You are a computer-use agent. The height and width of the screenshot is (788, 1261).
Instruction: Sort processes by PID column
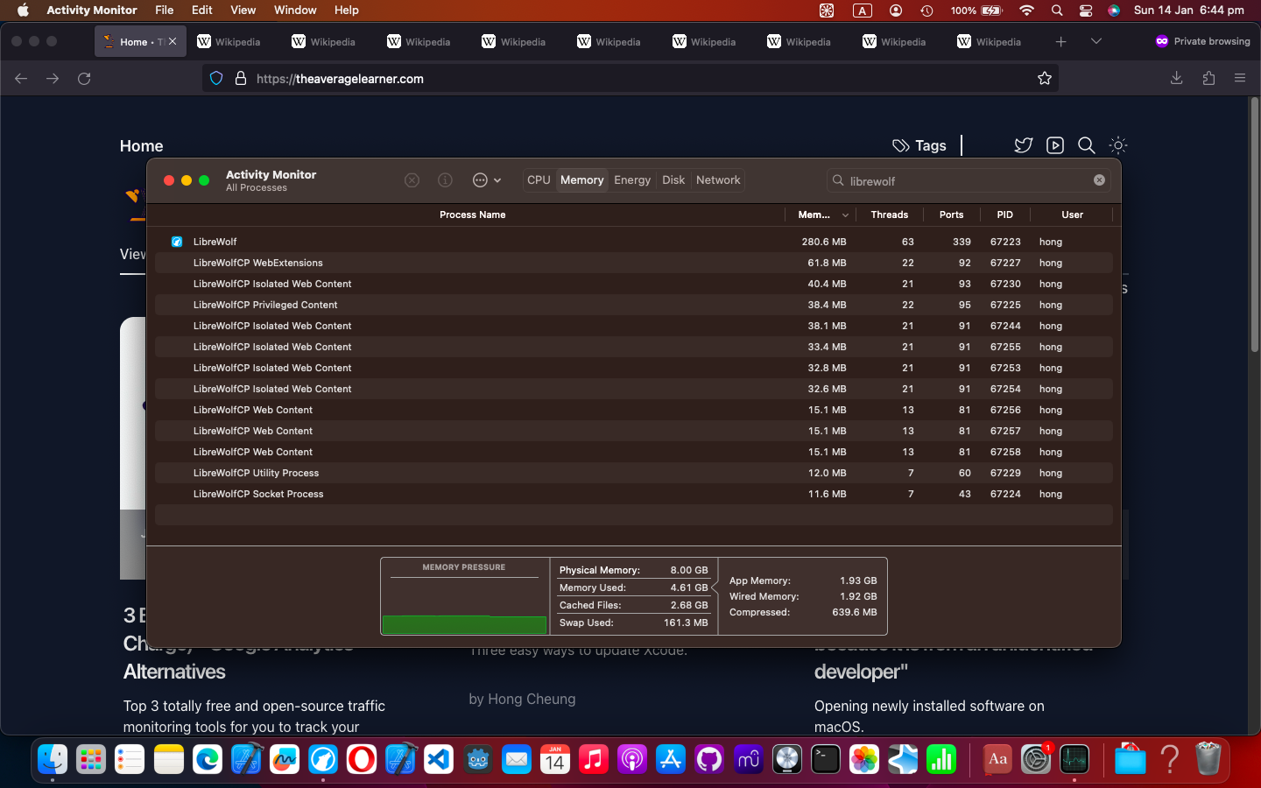1004,215
